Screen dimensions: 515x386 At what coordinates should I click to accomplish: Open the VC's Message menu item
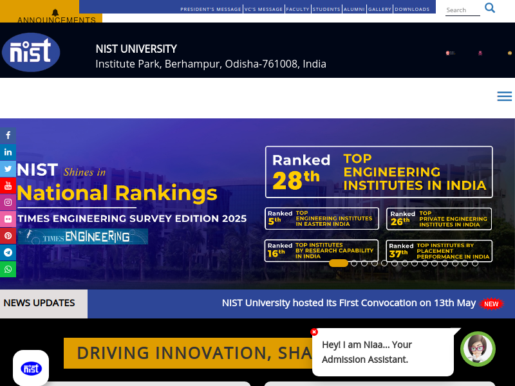[x=263, y=9]
